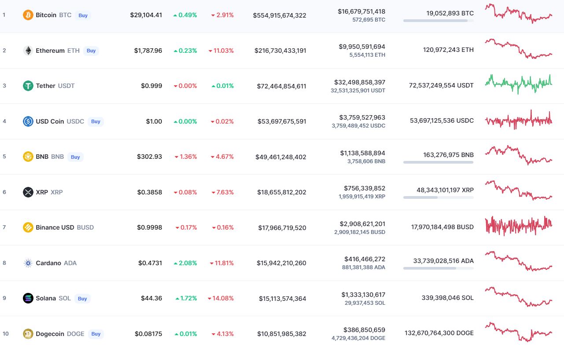Open the Cardano ADA coin page link

[x=48, y=263]
